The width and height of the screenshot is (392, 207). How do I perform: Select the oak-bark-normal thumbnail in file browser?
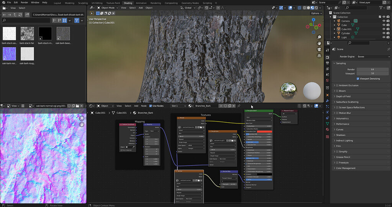[x=9, y=54]
